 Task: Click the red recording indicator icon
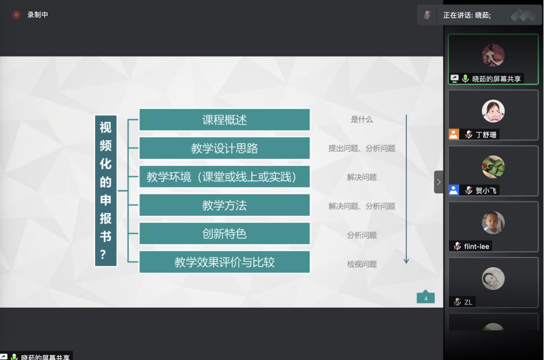coord(16,15)
